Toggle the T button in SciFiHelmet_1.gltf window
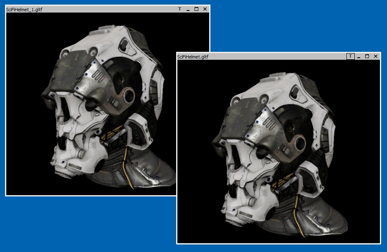Image resolution: width=387 pixels, height=252 pixels. (x=179, y=9)
